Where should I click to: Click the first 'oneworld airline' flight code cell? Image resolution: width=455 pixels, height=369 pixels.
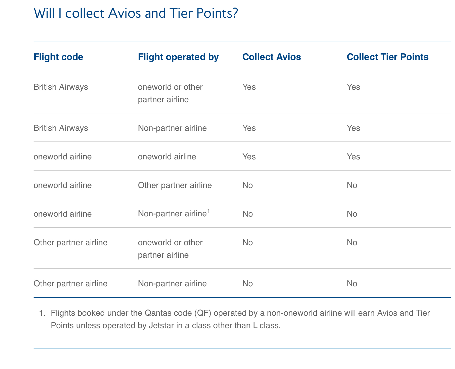pyautogui.click(x=63, y=157)
